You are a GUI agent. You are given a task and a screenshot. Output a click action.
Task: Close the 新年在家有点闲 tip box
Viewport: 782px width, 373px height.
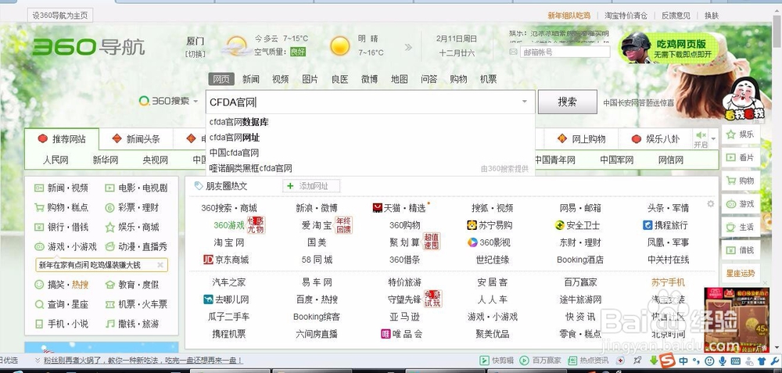pos(160,265)
